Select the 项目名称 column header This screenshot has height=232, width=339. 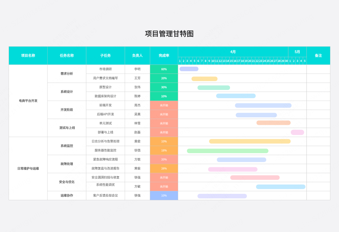point(28,56)
